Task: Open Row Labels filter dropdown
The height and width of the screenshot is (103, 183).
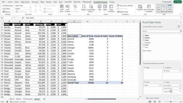Action: point(80,36)
